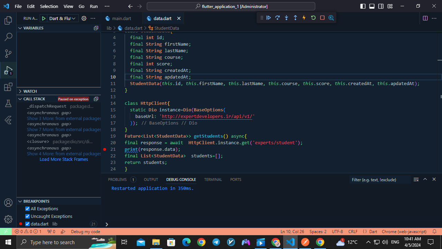442x249 pixels.
Task: Collapse all in Variables section
Action: tap(96, 28)
